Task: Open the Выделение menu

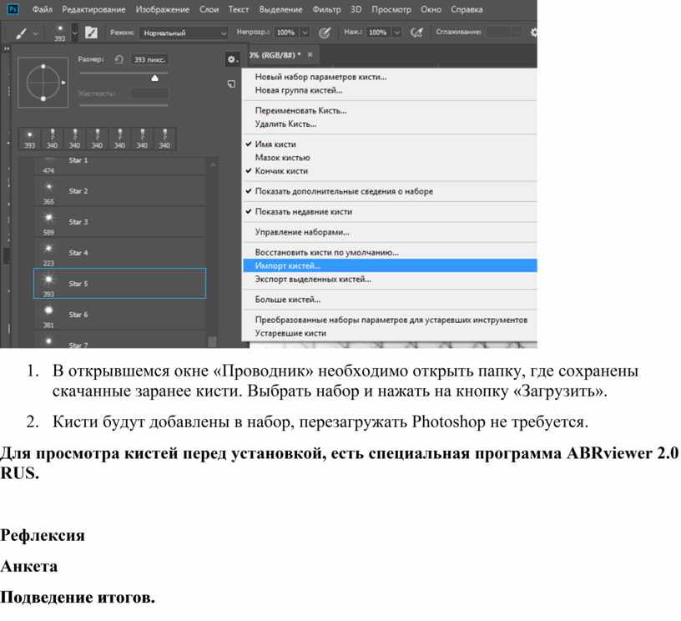Action: point(280,9)
